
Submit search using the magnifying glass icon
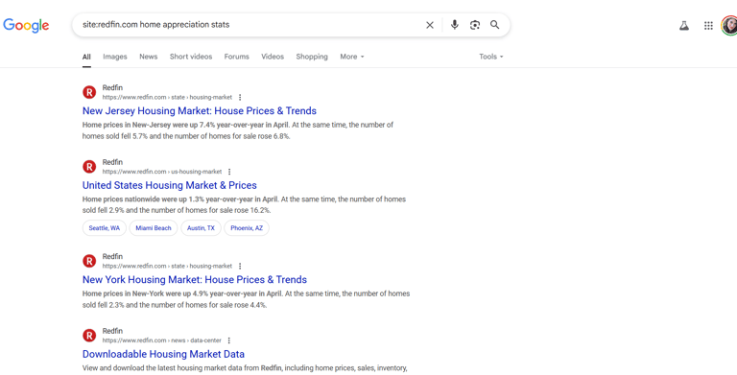tap(494, 25)
